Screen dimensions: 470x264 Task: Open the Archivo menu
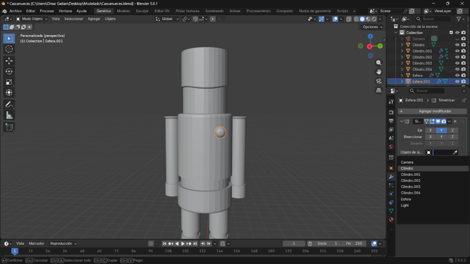click(15, 11)
